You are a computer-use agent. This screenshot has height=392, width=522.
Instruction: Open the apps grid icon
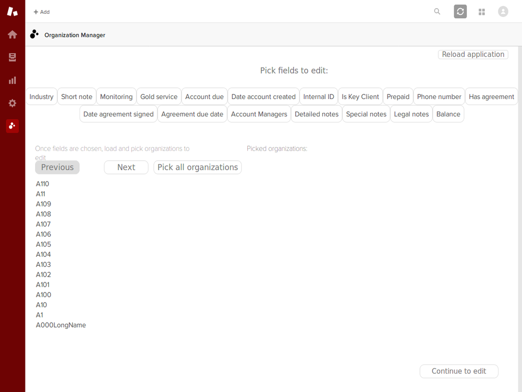(482, 12)
